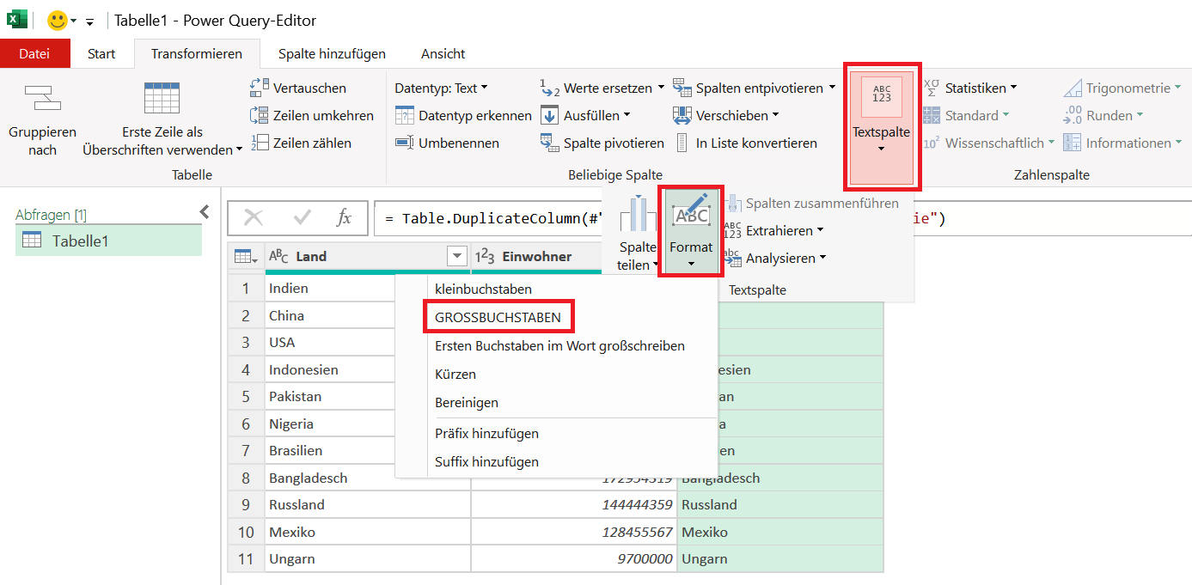Click the Textspalte ribbon button
This screenshot has width=1192, height=585.
tap(882, 126)
